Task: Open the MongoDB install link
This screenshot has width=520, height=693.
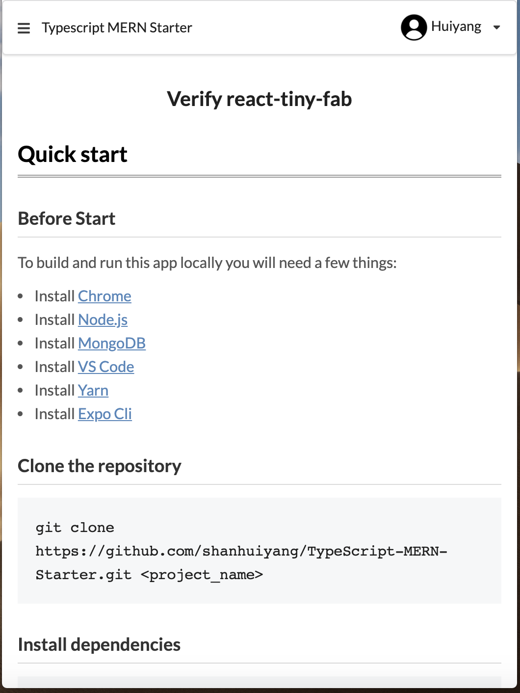Action: tap(112, 343)
